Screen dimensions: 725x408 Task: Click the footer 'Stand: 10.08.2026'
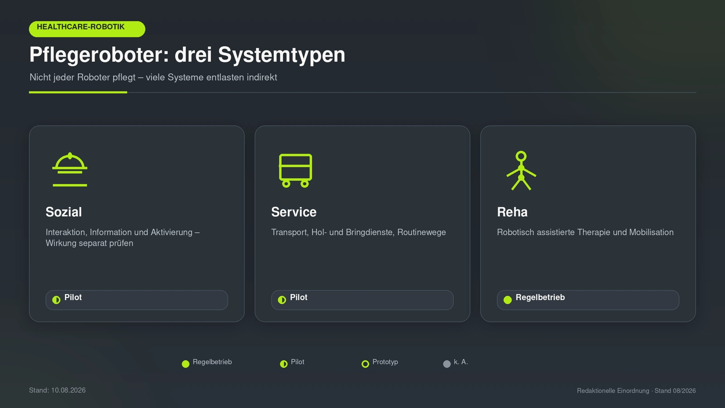[58, 390]
